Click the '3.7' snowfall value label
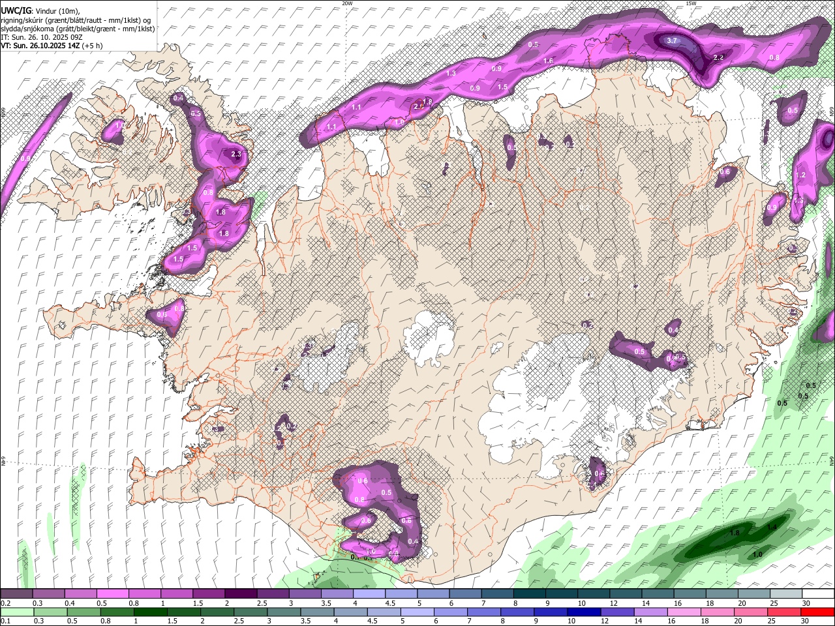 tap(673, 40)
